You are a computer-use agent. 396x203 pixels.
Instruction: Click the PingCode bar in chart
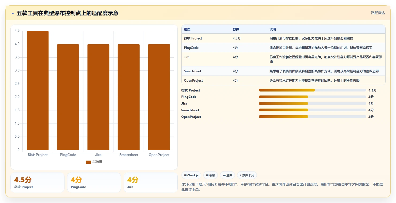(x=68, y=97)
